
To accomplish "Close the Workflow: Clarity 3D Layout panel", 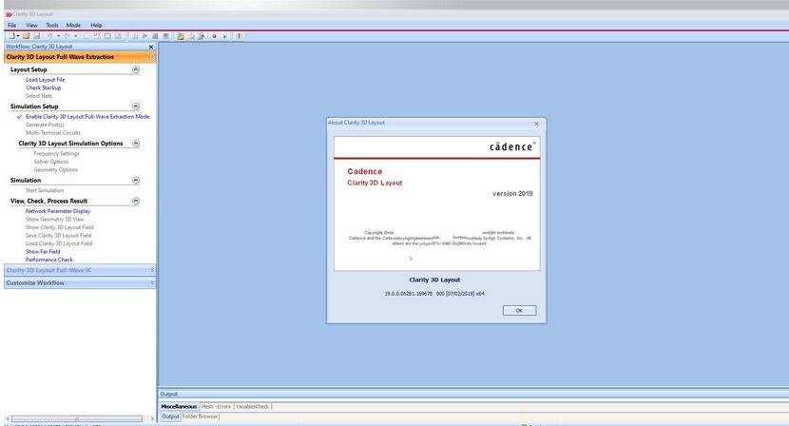I will 151,47.
